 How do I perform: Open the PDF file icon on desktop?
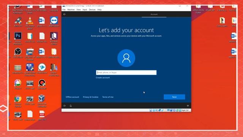(x=42, y=116)
